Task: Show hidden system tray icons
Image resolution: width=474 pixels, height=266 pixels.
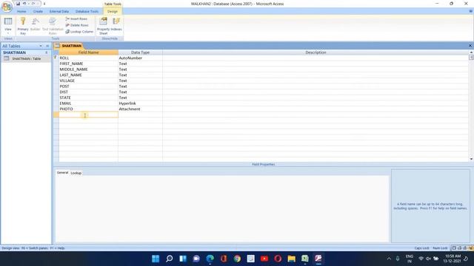Action: 389,259
